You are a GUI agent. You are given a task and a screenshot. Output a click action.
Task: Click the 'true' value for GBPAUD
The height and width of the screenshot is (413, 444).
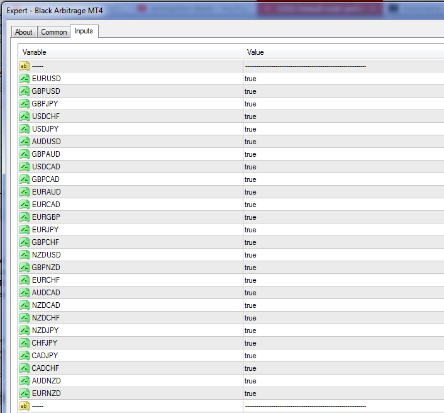(250, 154)
